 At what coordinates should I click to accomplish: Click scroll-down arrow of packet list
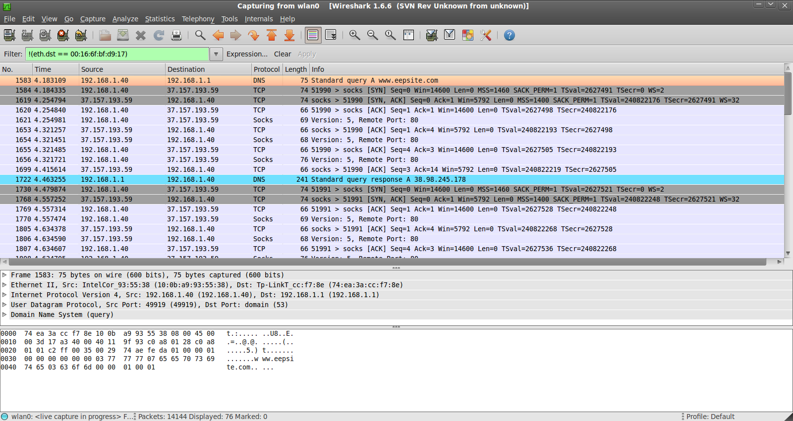[x=788, y=254]
